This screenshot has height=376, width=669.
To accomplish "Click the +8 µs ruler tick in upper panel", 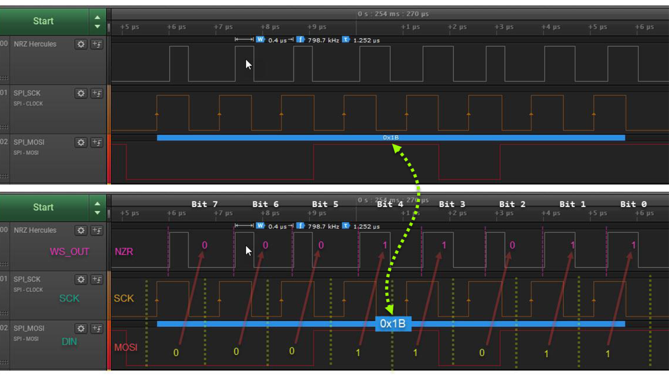I will pyautogui.click(x=270, y=27).
